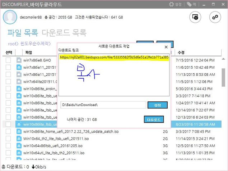Click 설정 label in title bar
Viewport: 228px width, 171px height.
178,4
